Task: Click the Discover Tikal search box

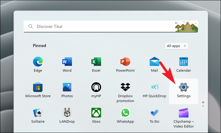Action: point(110,26)
